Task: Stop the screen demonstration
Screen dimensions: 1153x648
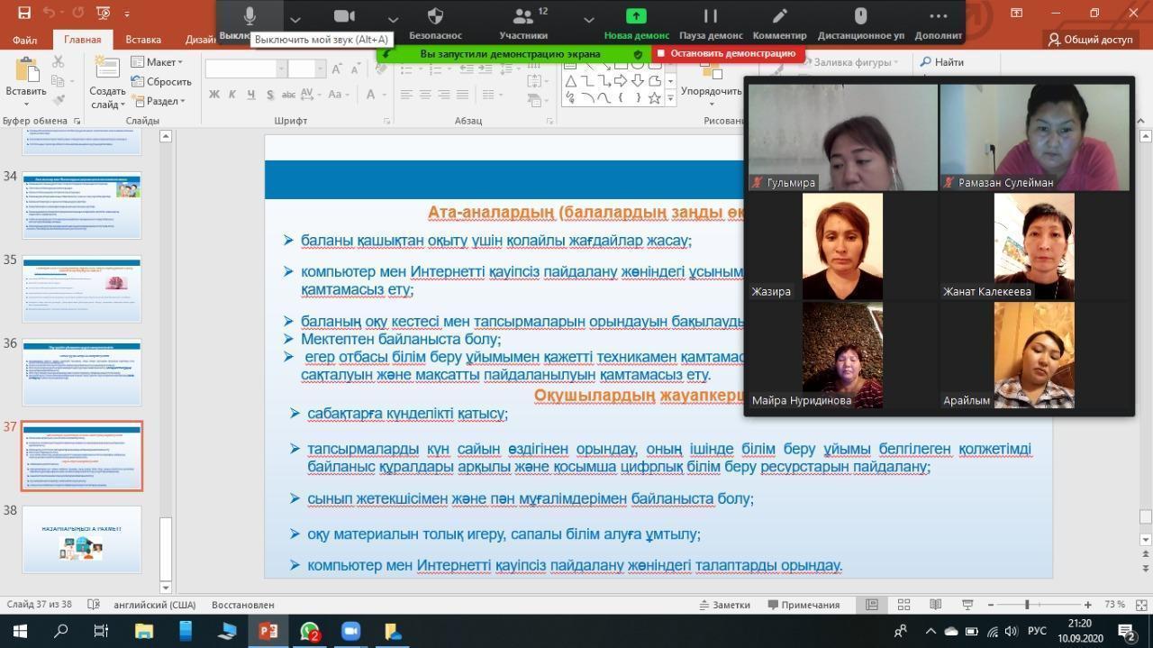Action: (727, 53)
